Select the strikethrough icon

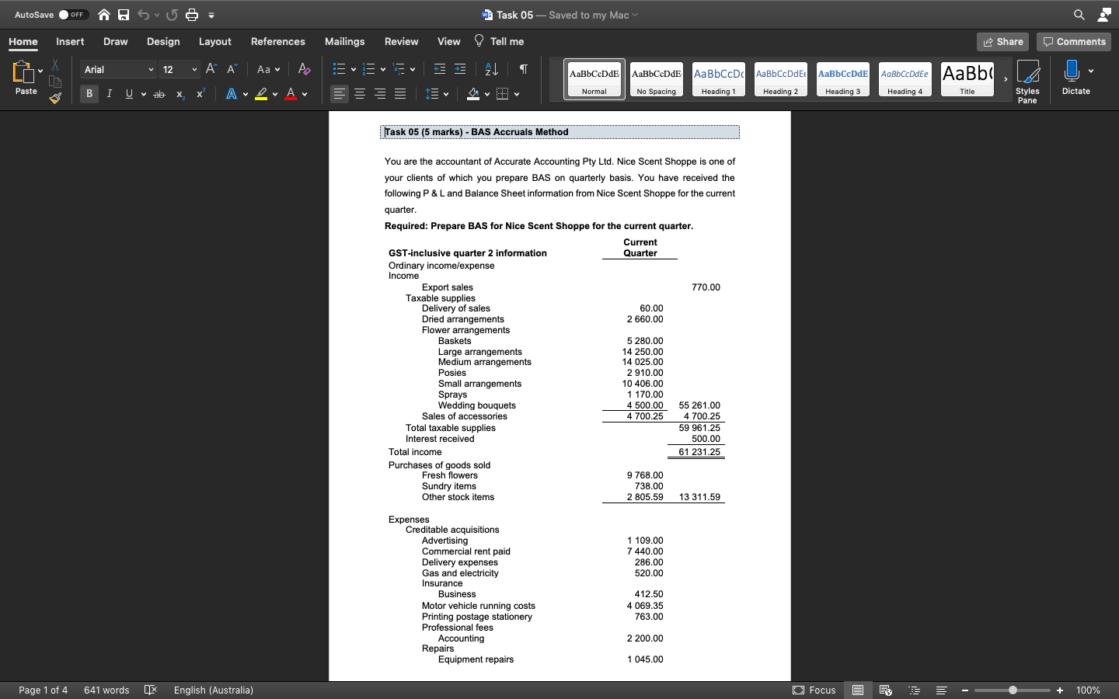tap(159, 94)
